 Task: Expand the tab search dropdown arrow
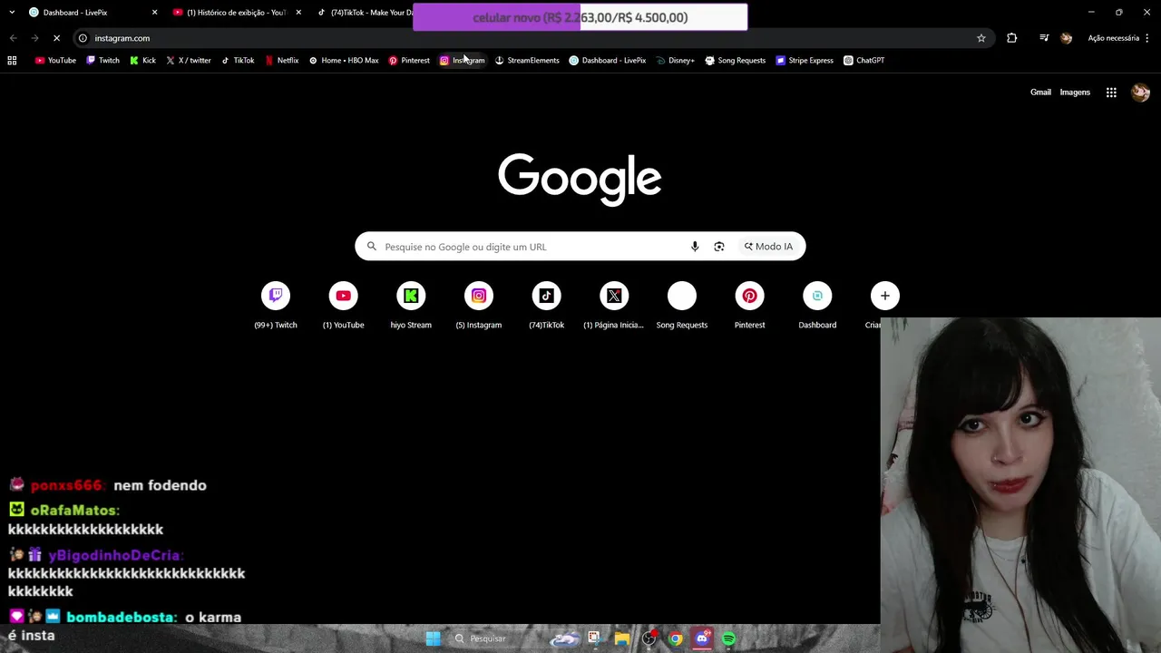(x=12, y=13)
